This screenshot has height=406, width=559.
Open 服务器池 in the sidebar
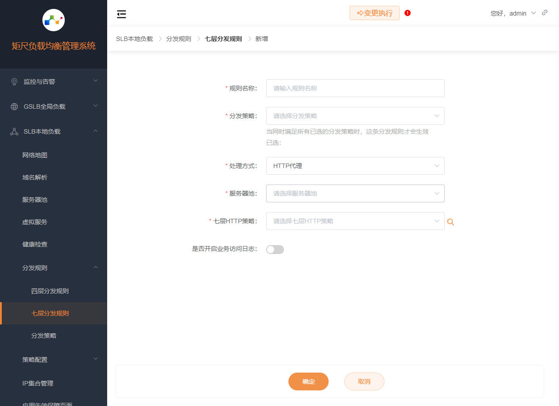(35, 200)
